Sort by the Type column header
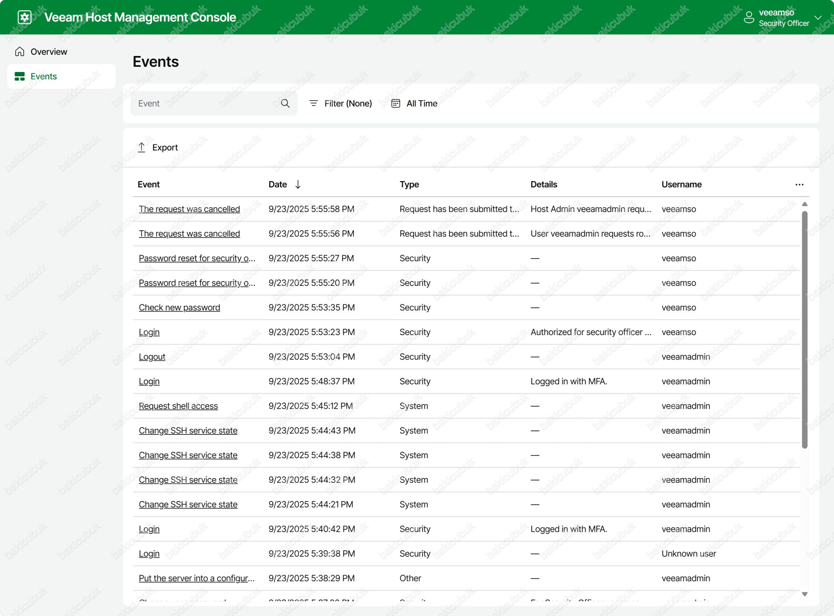Viewport: 834px width, 616px height. click(x=409, y=184)
